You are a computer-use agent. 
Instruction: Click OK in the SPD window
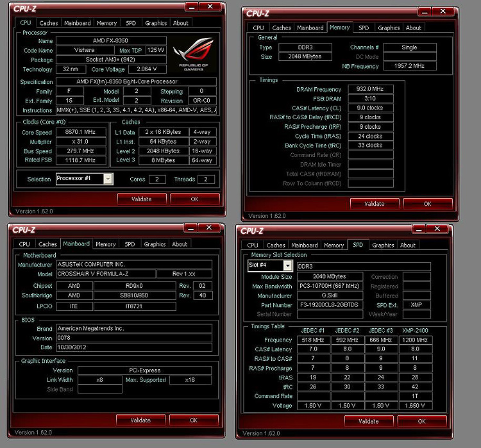(422, 421)
